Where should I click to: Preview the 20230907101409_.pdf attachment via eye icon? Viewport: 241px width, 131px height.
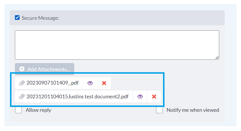(x=90, y=83)
